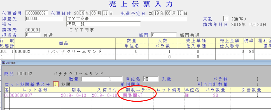Select the 期限 cell 2019- 6-13
The height and width of the screenshot is (110, 271).
[76, 95]
